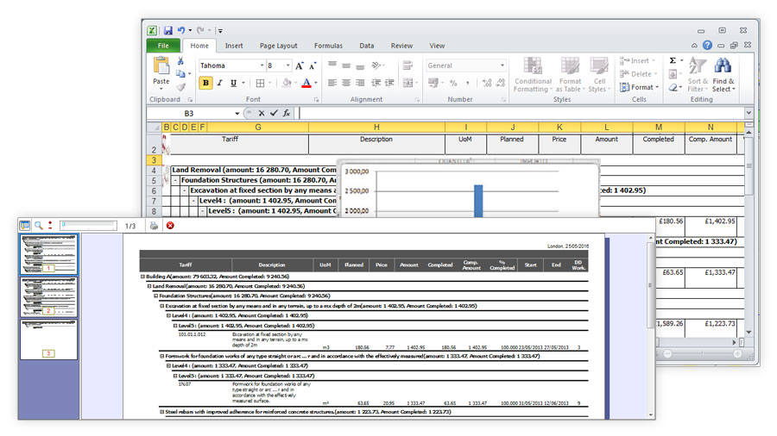Image resolution: width=777 pixels, height=436 pixels.
Task: Click the zoom slider in preview toolbar
Action: tap(89, 226)
